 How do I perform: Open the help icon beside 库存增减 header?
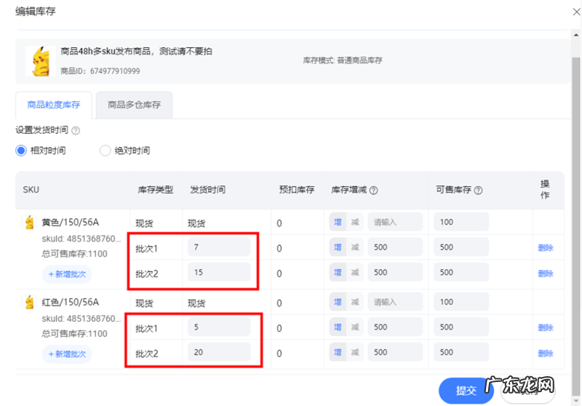coord(374,191)
